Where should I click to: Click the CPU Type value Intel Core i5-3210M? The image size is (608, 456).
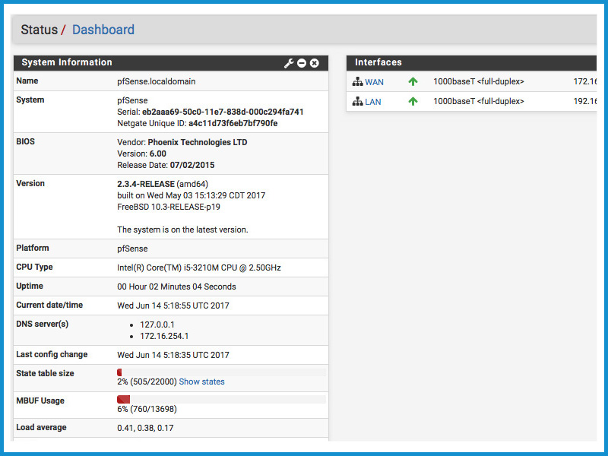199,268
